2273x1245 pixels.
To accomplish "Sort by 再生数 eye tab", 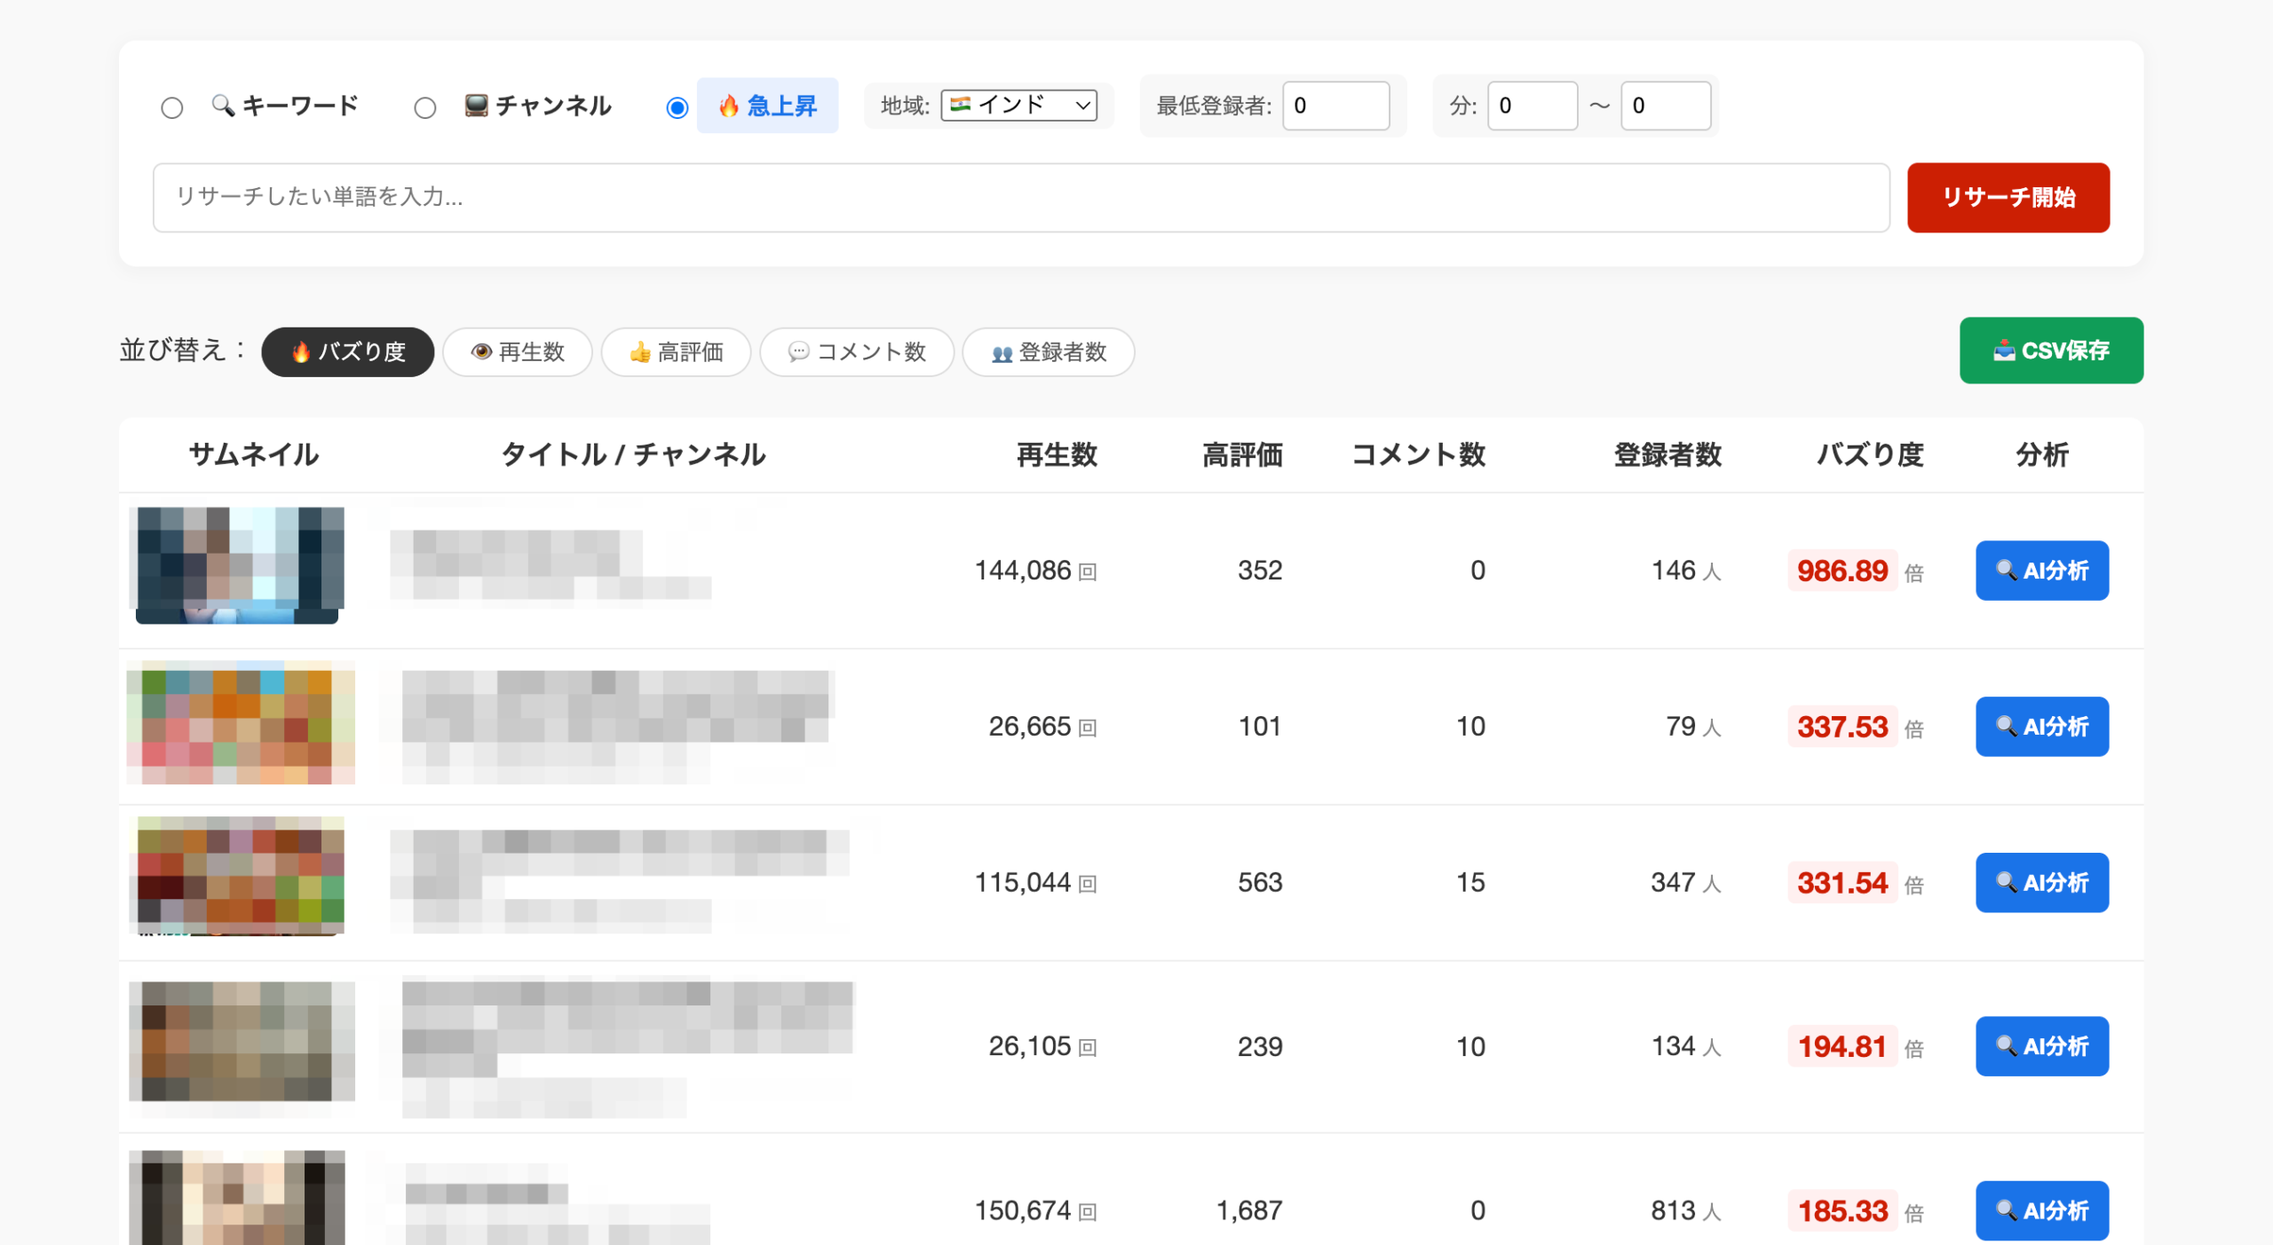I will click(518, 351).
